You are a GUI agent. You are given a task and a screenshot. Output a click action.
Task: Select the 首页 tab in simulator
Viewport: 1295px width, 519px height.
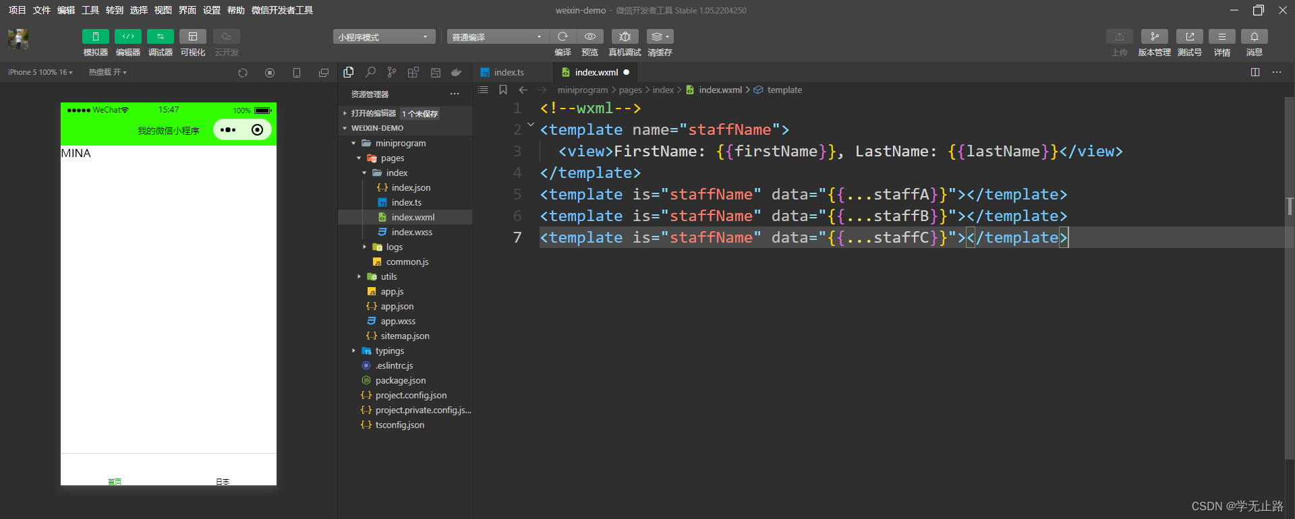click(x=115, y=481)
